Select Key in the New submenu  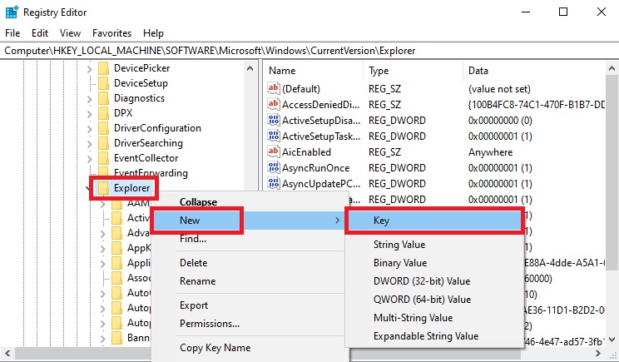(x=434, y=221)
